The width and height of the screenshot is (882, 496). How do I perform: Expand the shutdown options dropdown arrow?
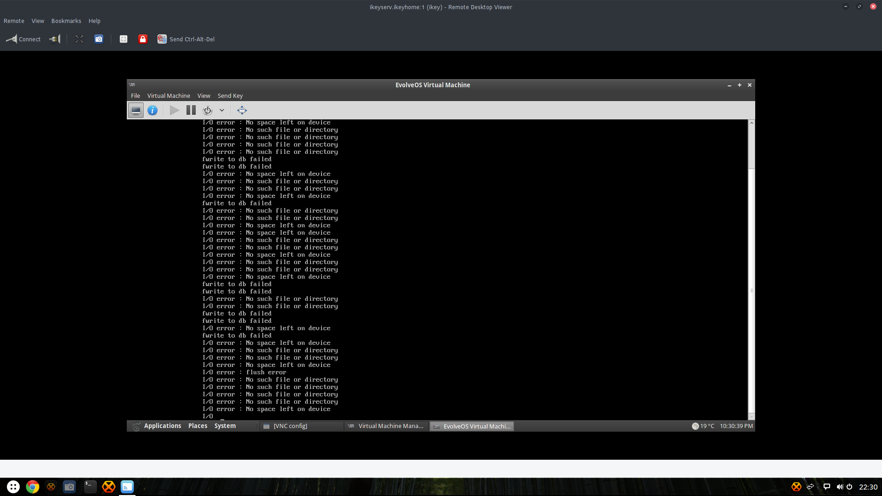(222, 110)
